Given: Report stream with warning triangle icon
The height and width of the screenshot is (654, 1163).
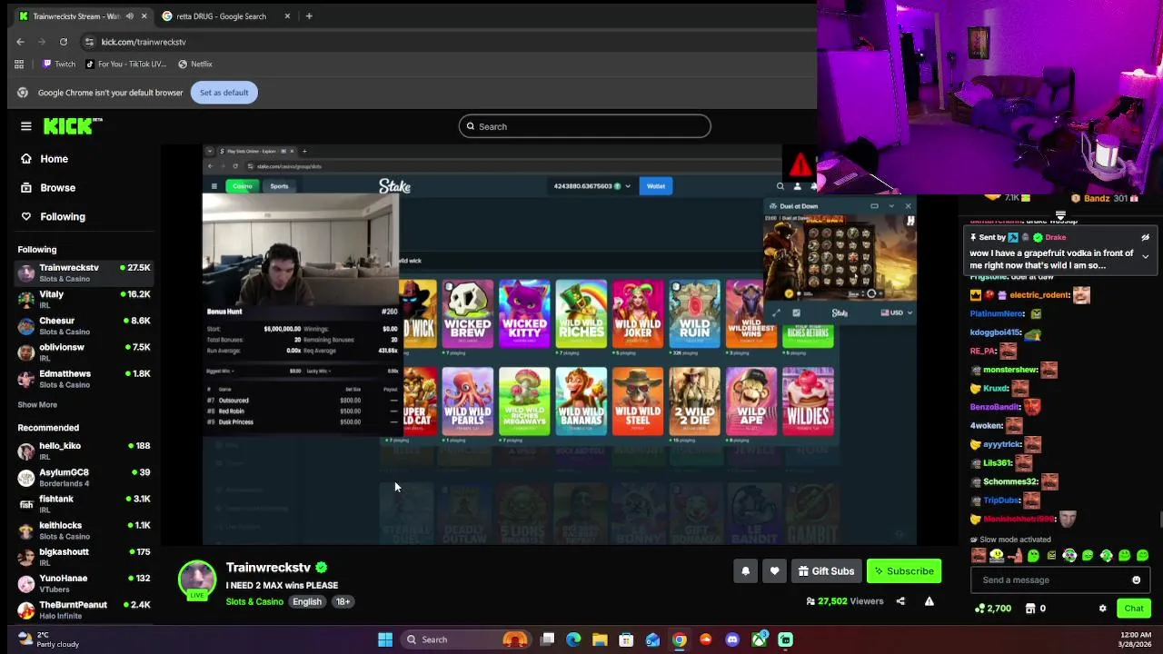Looking at the screenshot, I should 929,601.
